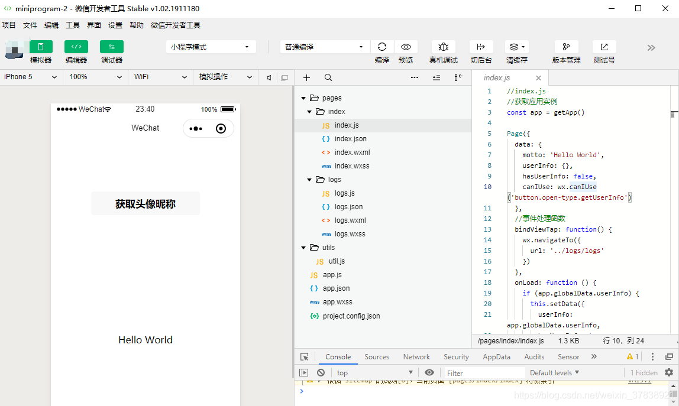Open index.json file
679x406 pixels.
pos(383,139)
